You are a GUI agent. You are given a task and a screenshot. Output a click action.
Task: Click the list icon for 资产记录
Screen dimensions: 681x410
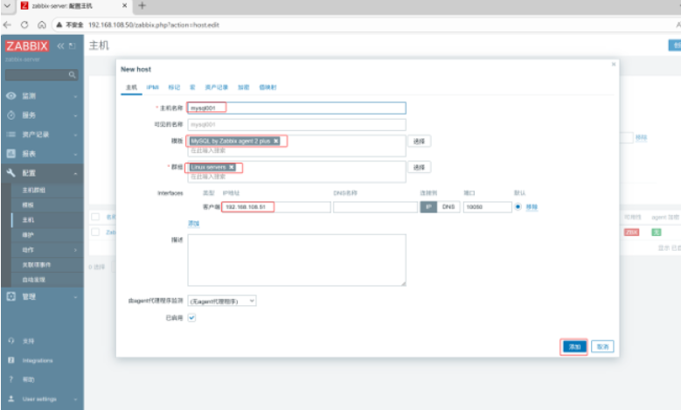[x=11, y=135]
